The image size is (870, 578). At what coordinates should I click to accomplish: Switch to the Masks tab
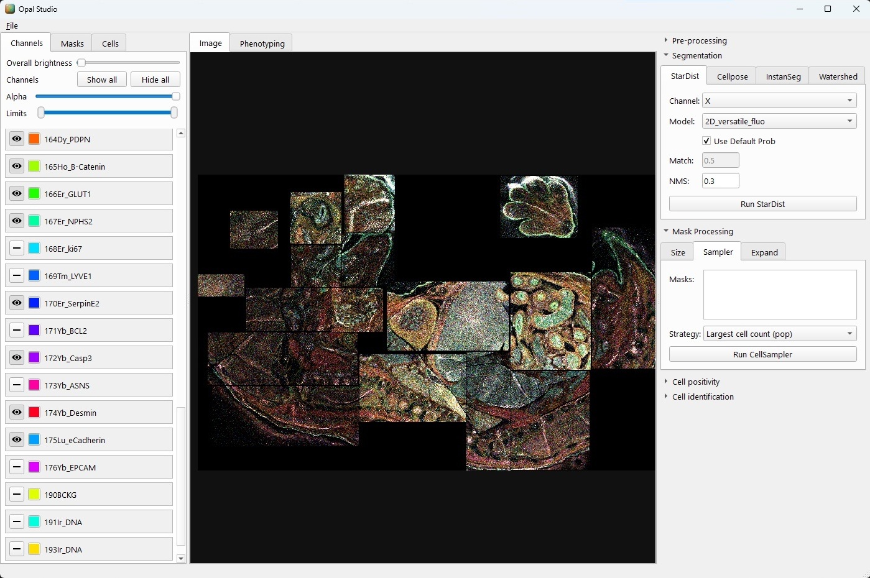coord(72,44)
